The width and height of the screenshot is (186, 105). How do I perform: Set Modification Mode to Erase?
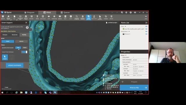(x=25, y=48)
